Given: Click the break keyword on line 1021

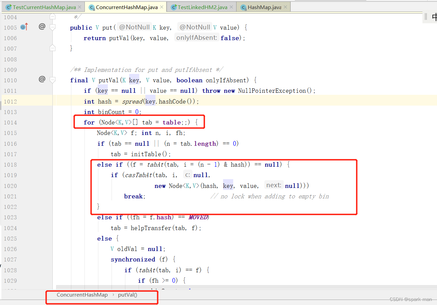Looking at the screenshot, I should 133,196.
